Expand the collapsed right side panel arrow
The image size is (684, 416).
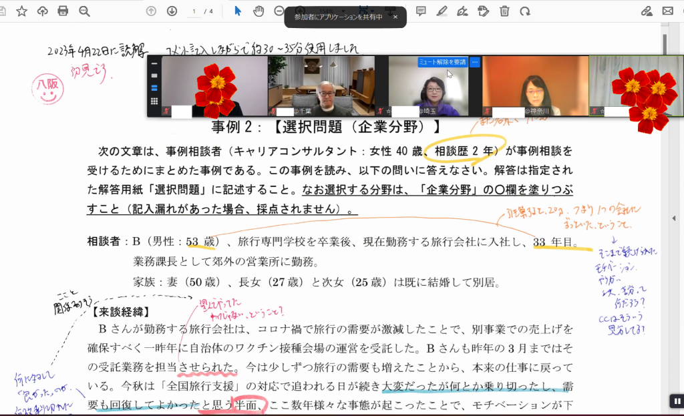pyautogui.click(x=673, y=218)
